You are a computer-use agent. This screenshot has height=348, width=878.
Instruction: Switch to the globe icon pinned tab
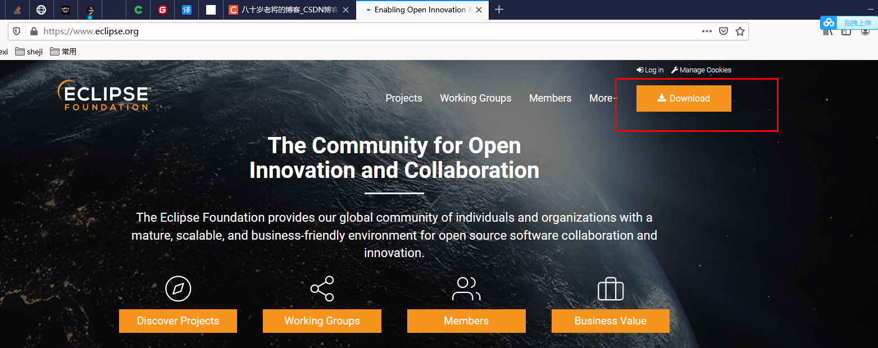click(41, 10)
